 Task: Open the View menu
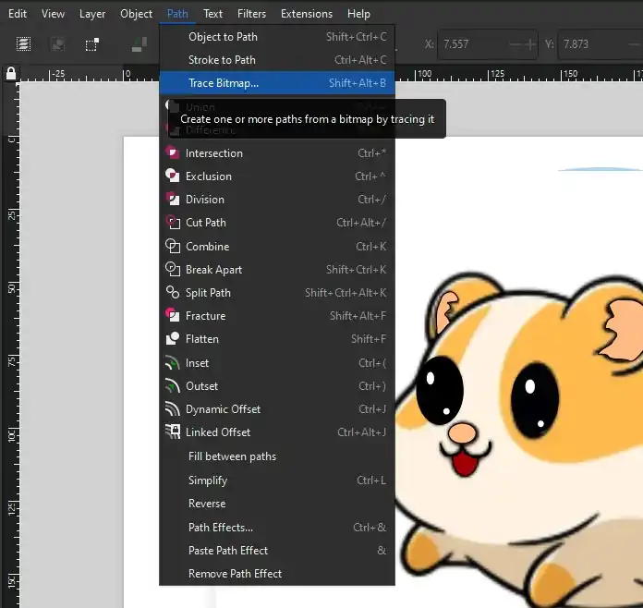(x=53, y=14)
